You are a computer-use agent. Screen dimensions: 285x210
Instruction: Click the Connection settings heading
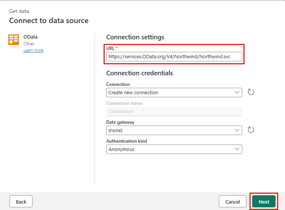pos(135,37)
